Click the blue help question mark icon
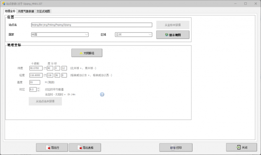Image resolution: width=261 pixels, height=155 pixels. (x=102, y=94)
